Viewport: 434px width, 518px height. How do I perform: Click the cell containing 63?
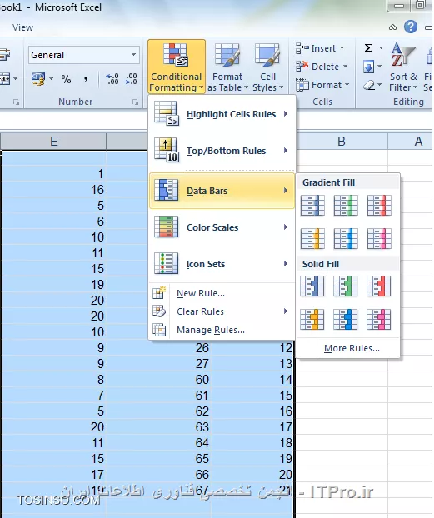[x=158, y=427]
